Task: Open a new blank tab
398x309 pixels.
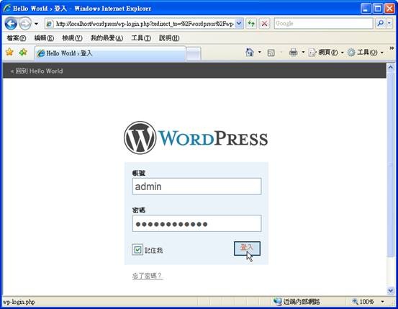Action: (x=194, y=53)
